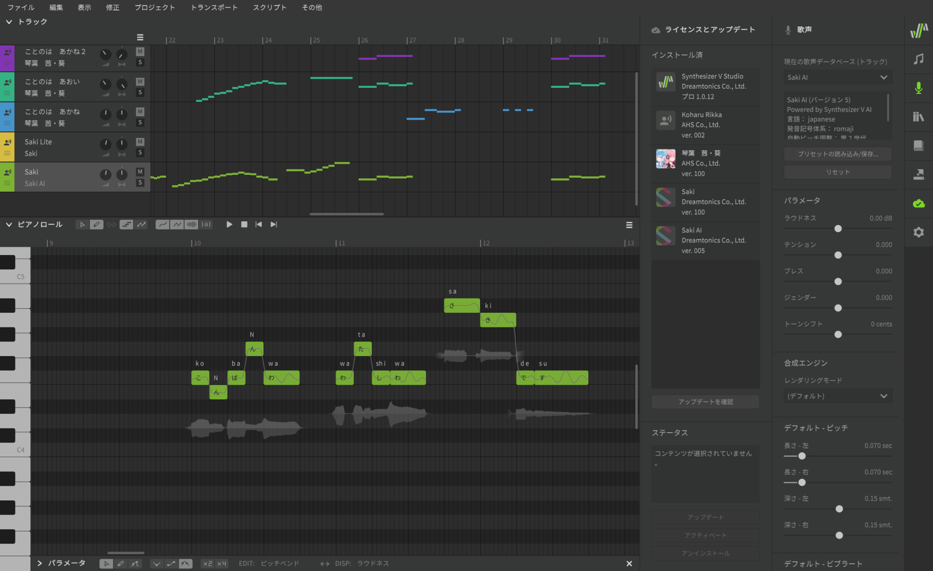Open the プロジェクト menu
This screenshot has height=571, width=933.
pyautogui.click(x=154, y=7)
